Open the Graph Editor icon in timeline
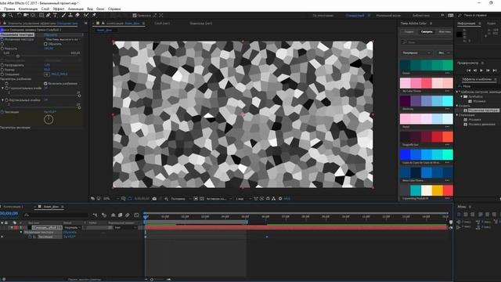501x282 pixels. pyautogui.click(x=136, y=215)
